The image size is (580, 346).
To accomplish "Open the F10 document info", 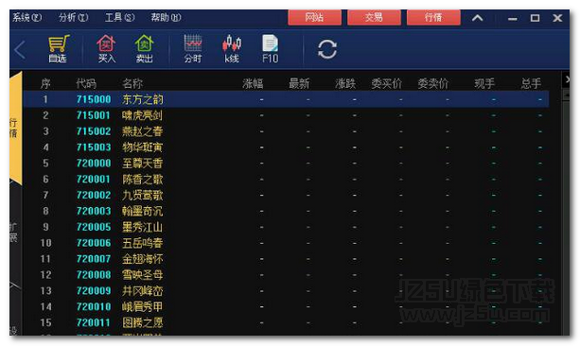I will (x=271, y=49).
